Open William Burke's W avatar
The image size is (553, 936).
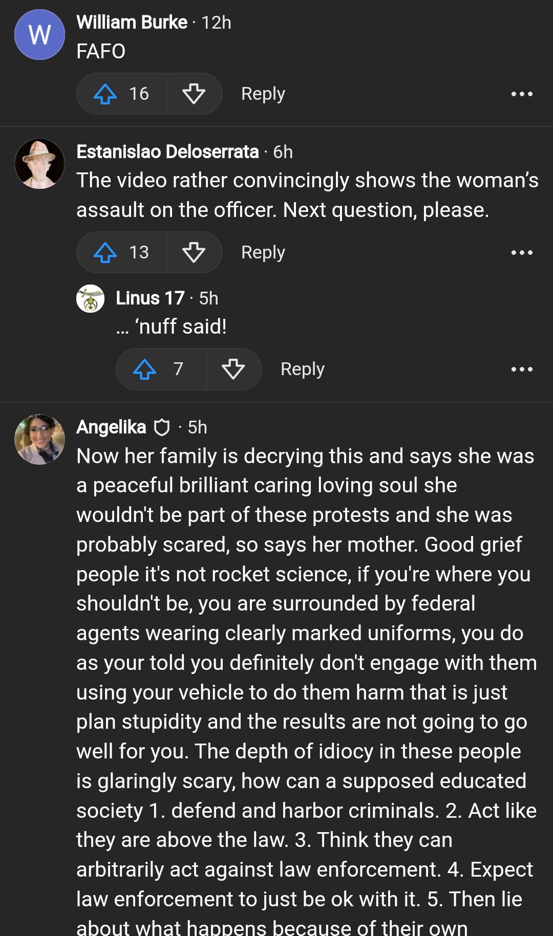[x=40, y=35]
